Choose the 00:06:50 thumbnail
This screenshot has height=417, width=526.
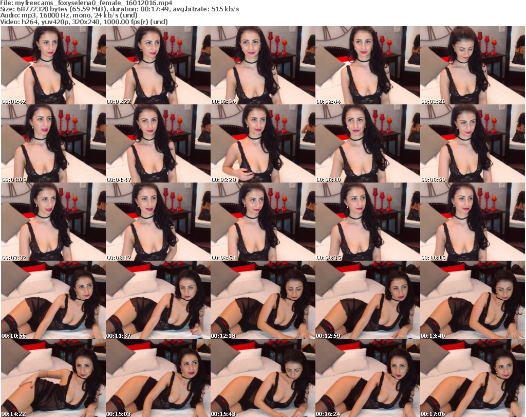[x=473, y=143]
